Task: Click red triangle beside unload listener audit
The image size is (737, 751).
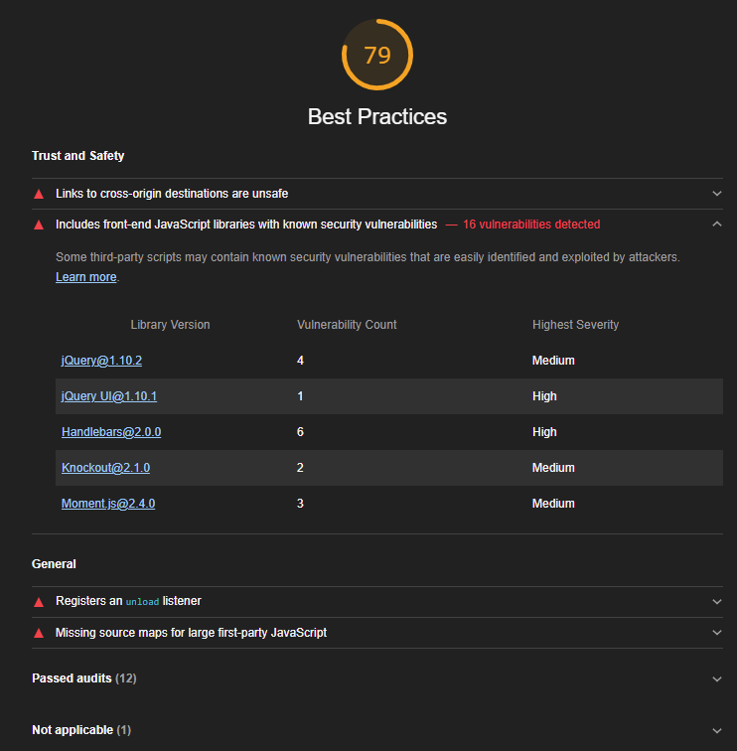Action: 39,602
